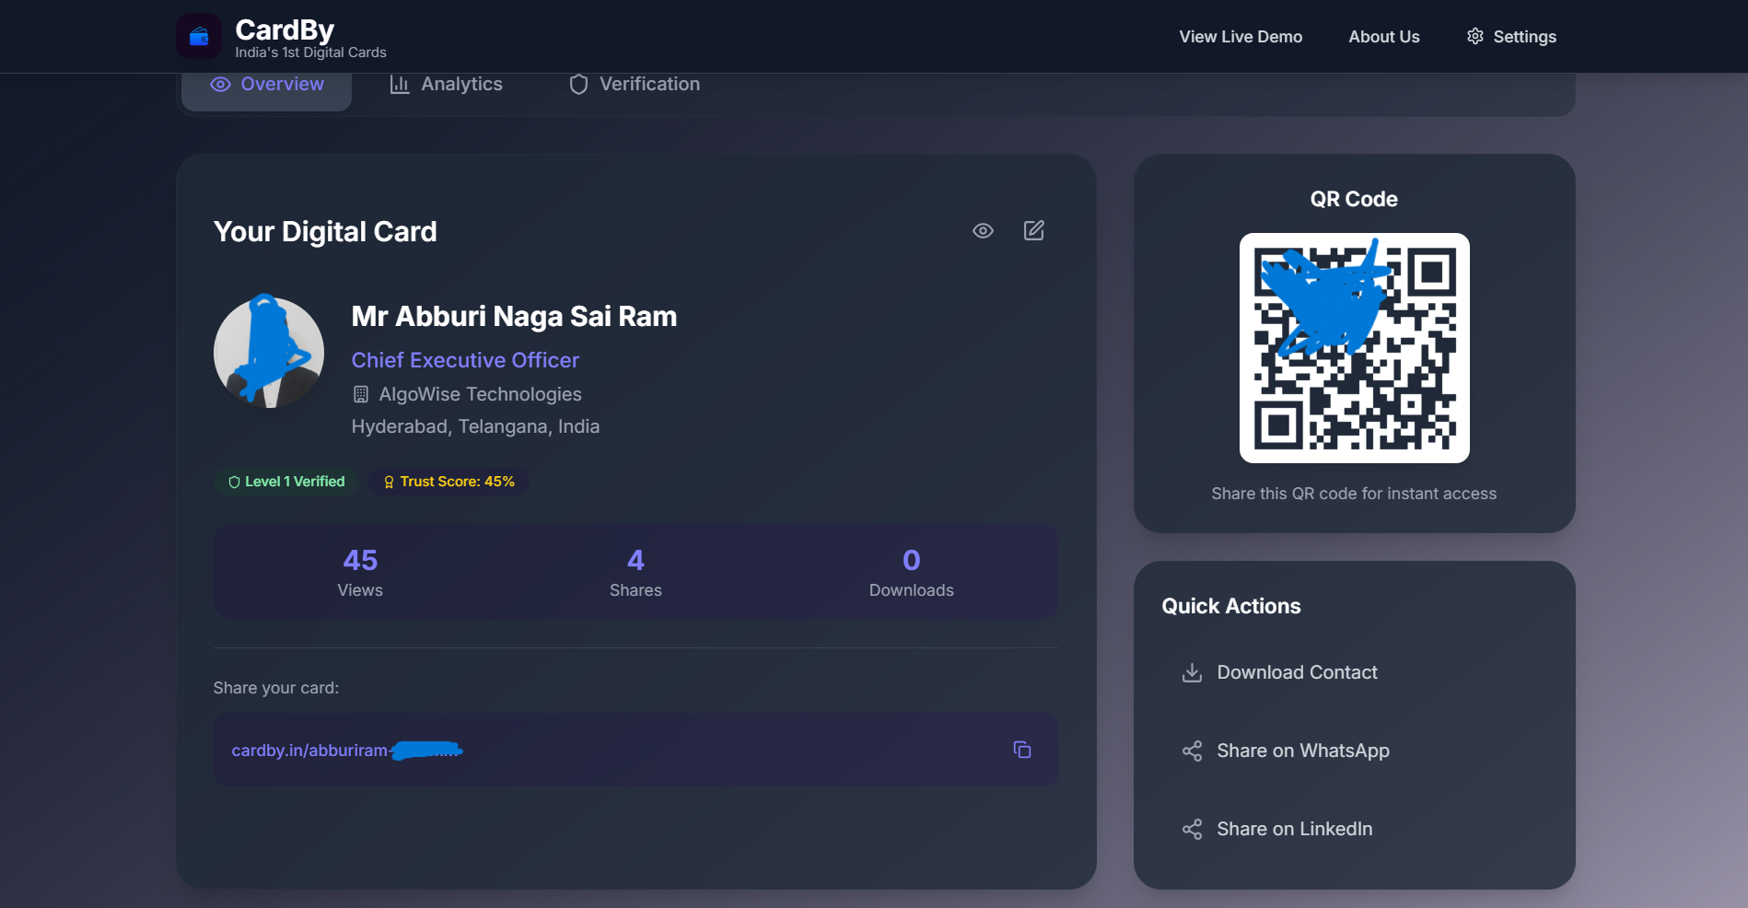
Task: Click the Your Digital Card heading
Action: pyautogui.click(x=325, y=231)
